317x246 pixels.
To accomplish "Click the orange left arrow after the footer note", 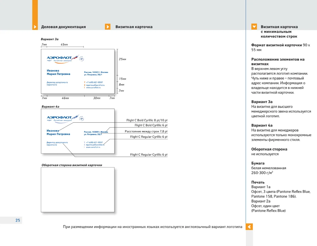I will click(249, 227).
